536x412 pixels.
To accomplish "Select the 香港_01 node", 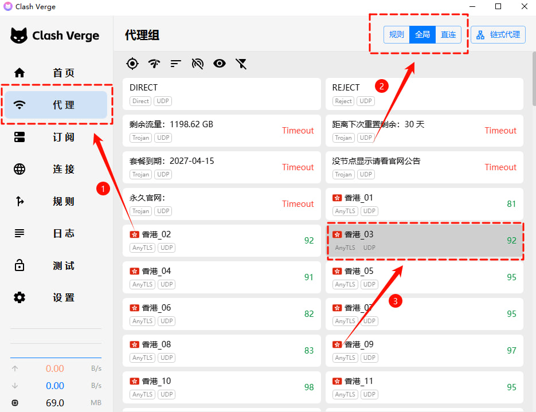I will point(424,204).
